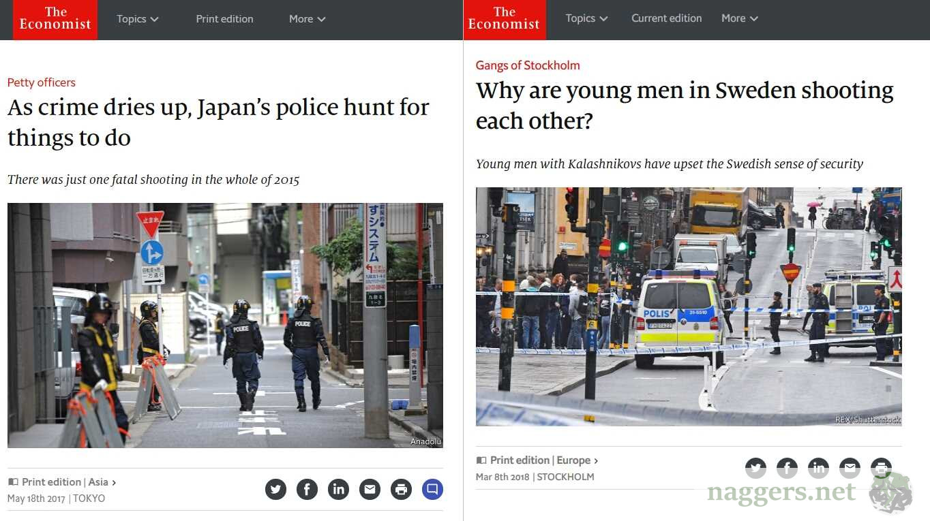
Task: Print the Japan police article
Action: point(401,489)
